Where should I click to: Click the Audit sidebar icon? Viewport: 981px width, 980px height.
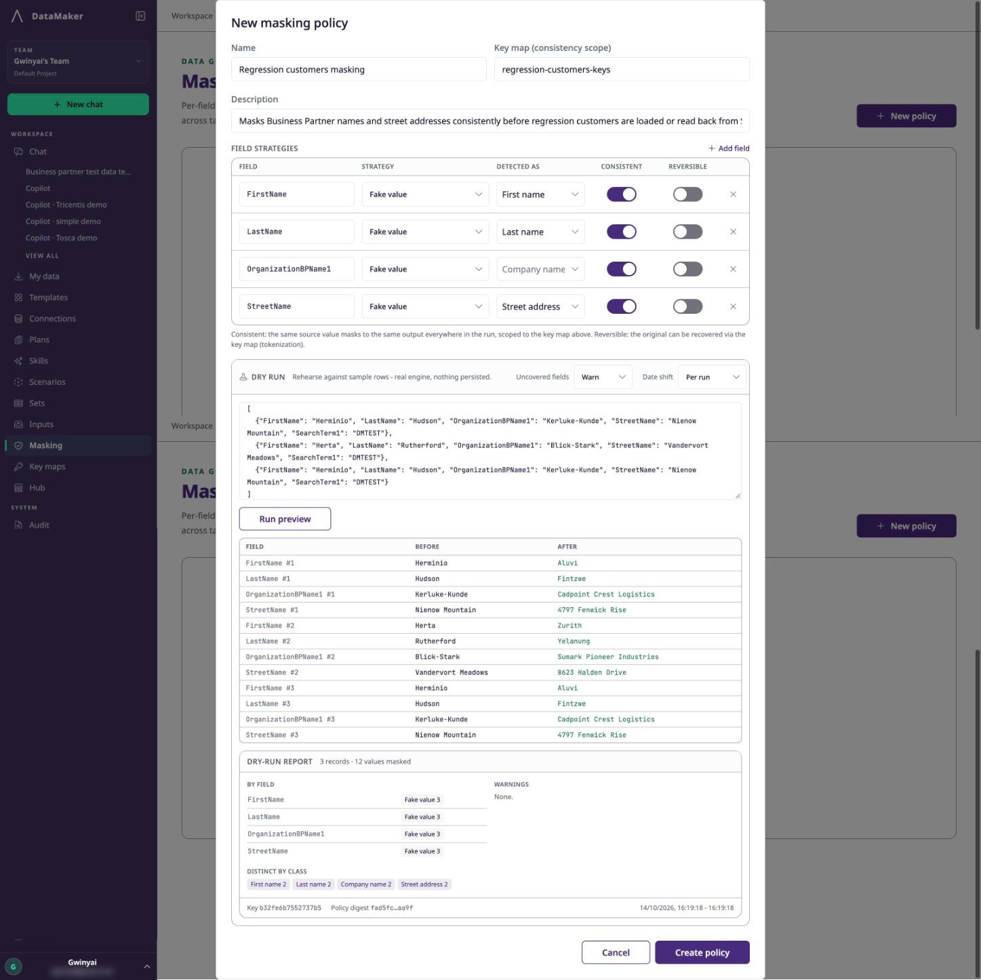18,525
